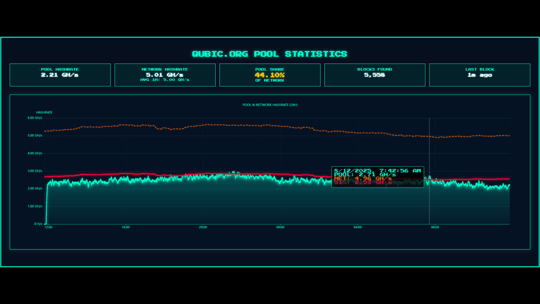Click the tooltip 51%: 2.53 GH/s line
Image resolution: width=540 pixels, height=304 pixels.
point(363,182)
